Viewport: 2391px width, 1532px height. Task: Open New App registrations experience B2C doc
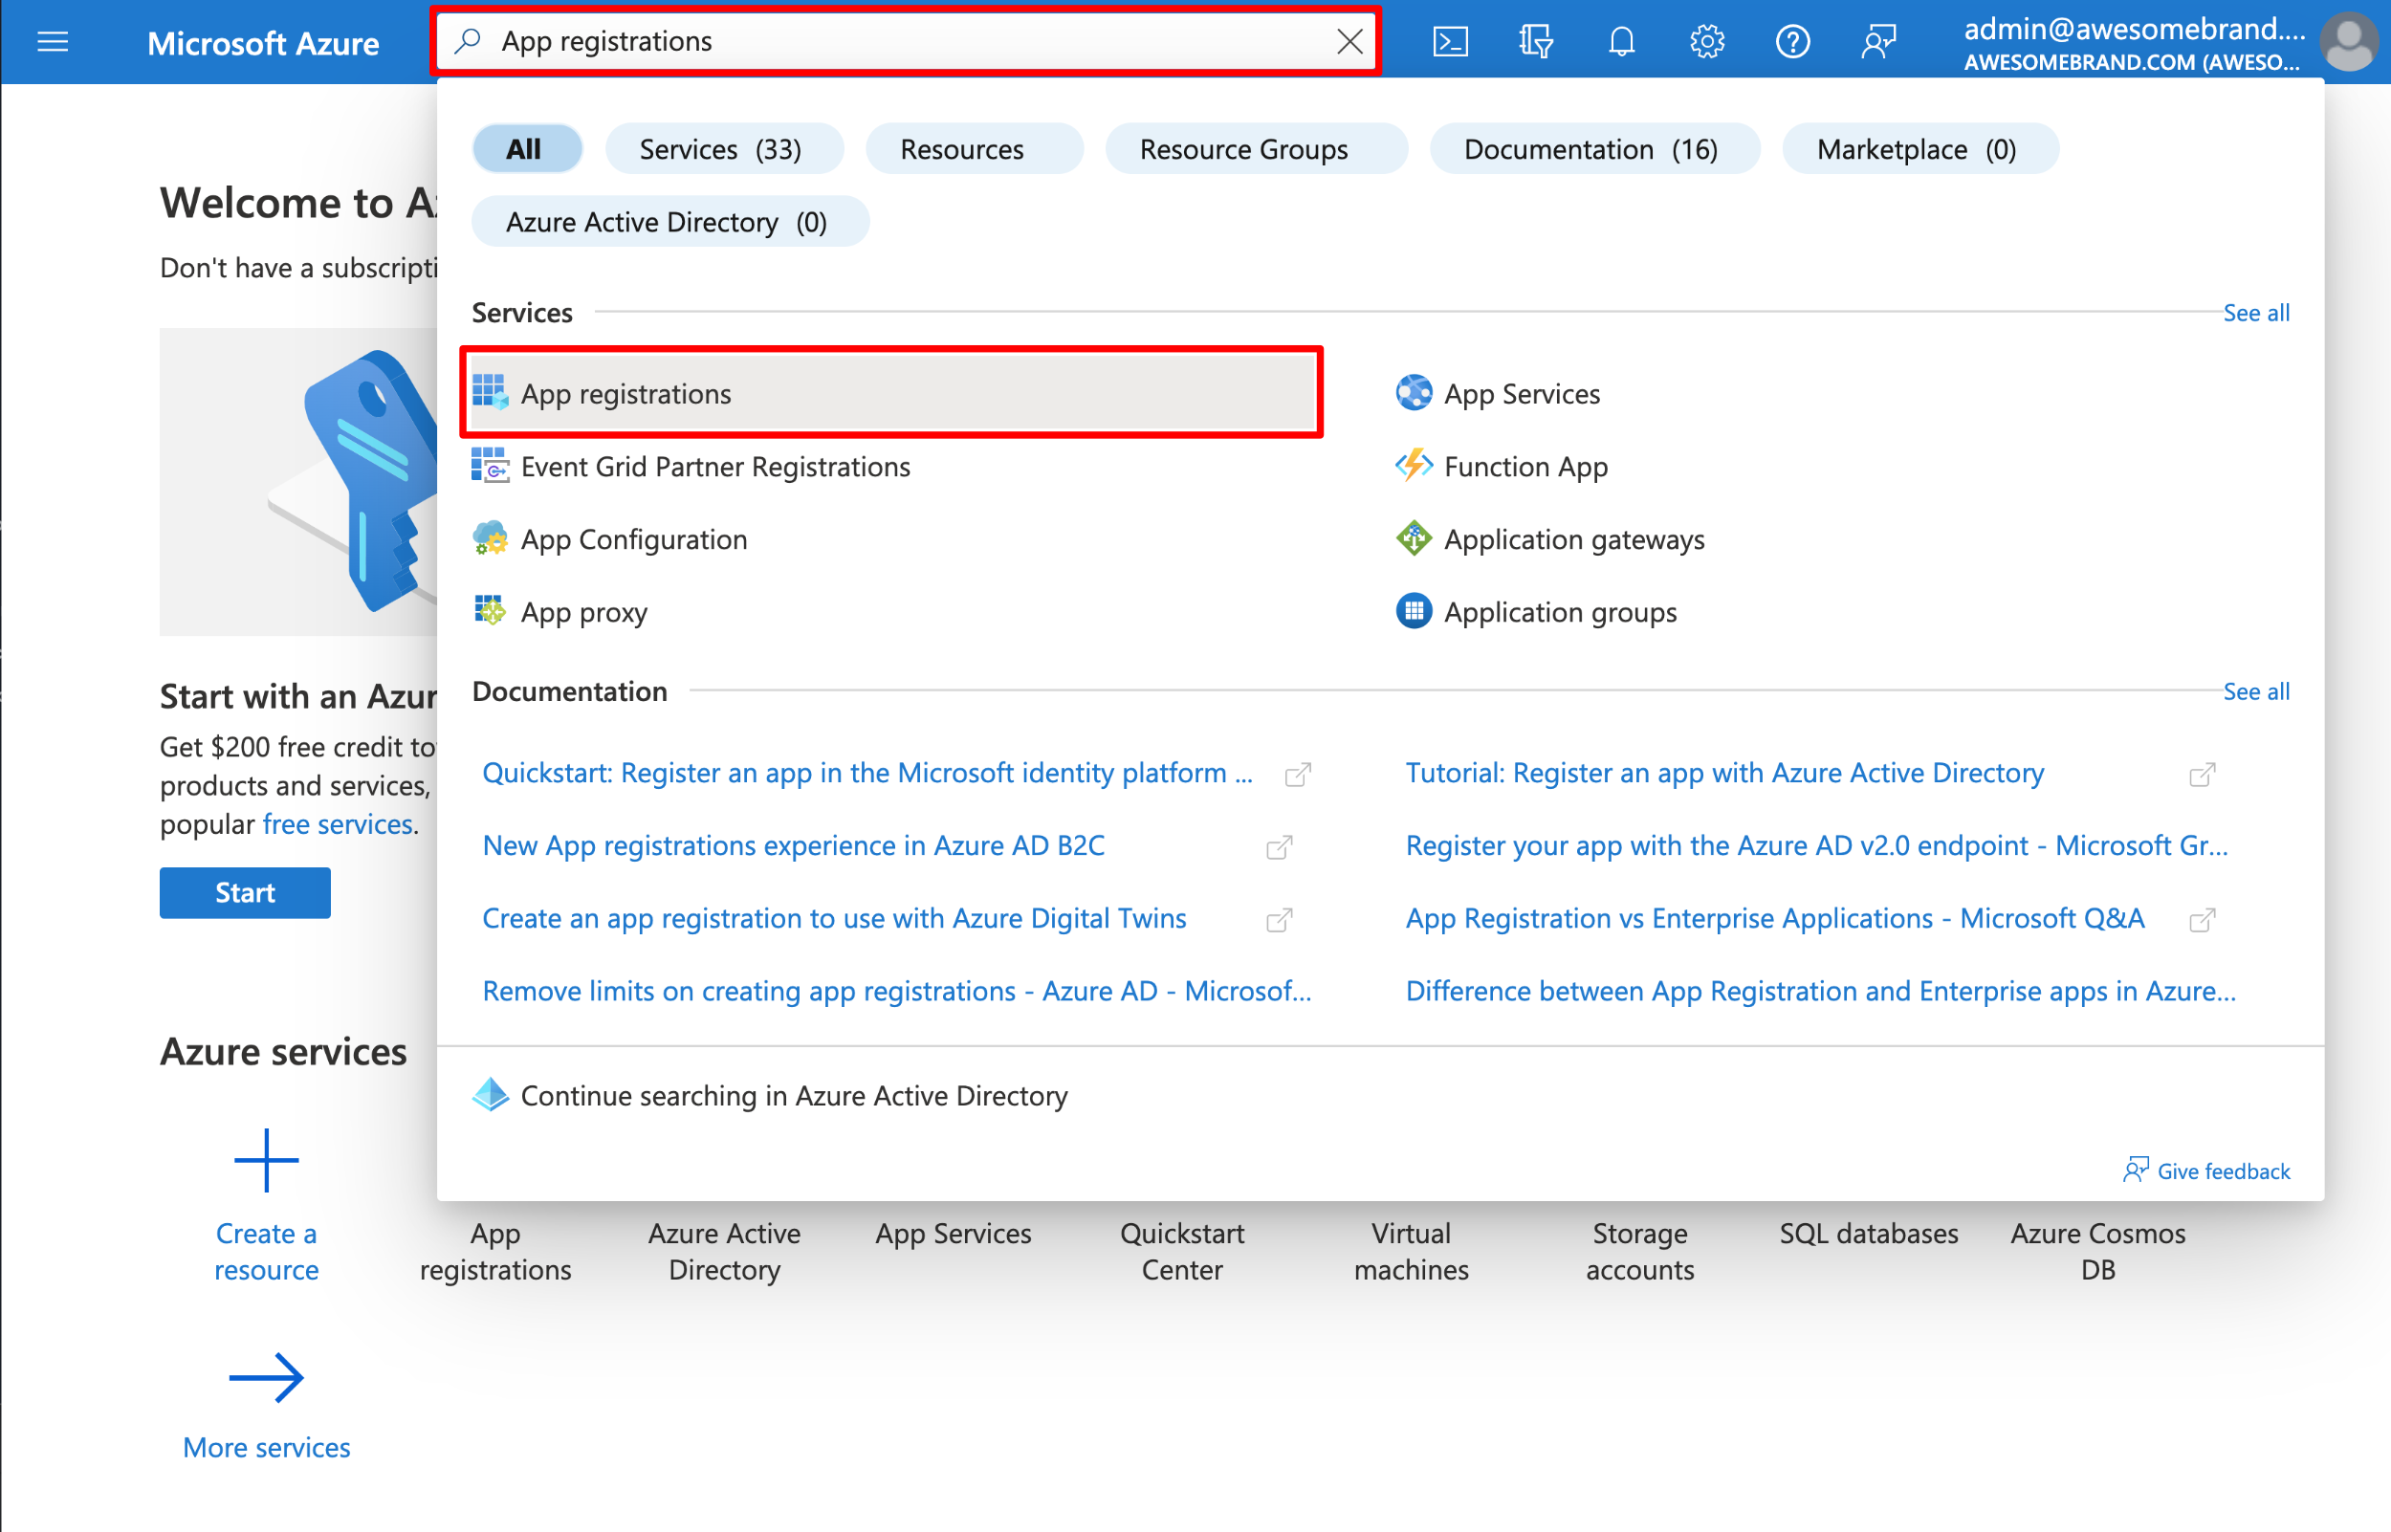(x=794, y=844)
